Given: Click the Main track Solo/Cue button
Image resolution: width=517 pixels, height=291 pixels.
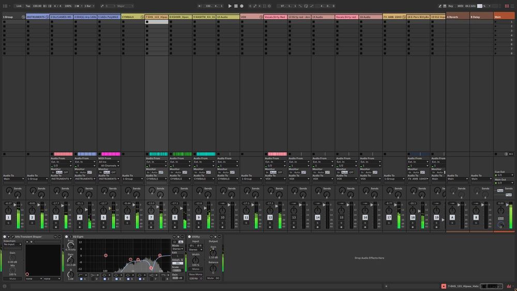Looking at the screenshot, I should pyautogui.click(x=500, y=219).
